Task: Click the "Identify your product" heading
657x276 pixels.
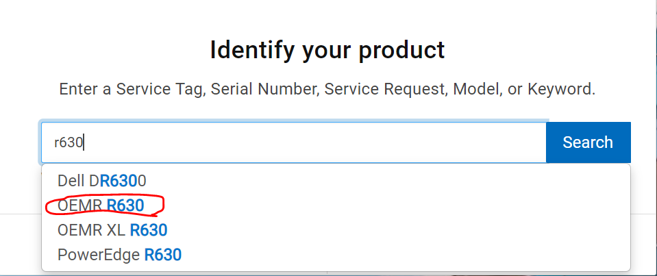Action: (327, 50)
